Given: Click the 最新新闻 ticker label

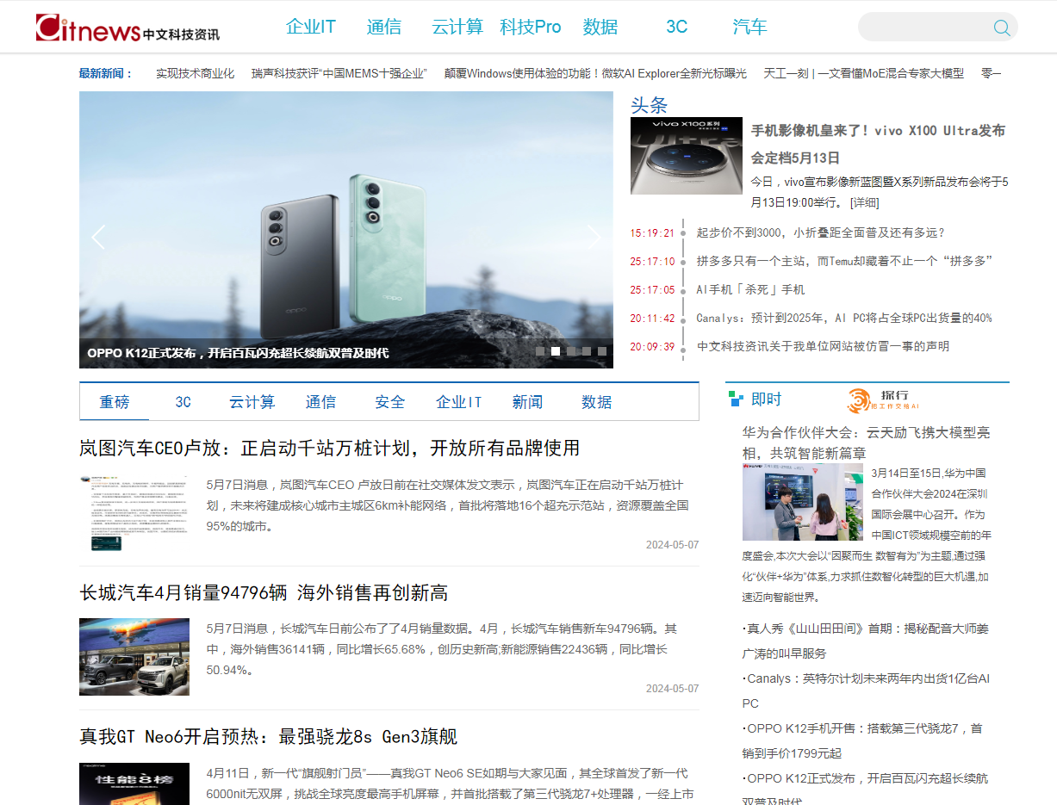Looking at the screenshot, I should coord(106,74).
